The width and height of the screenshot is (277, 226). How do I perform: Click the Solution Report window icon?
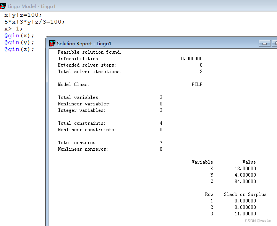point(52,43)
